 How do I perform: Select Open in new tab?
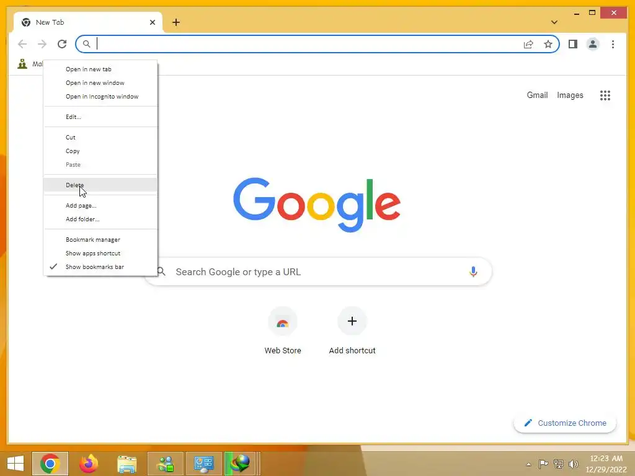point(100,69)
